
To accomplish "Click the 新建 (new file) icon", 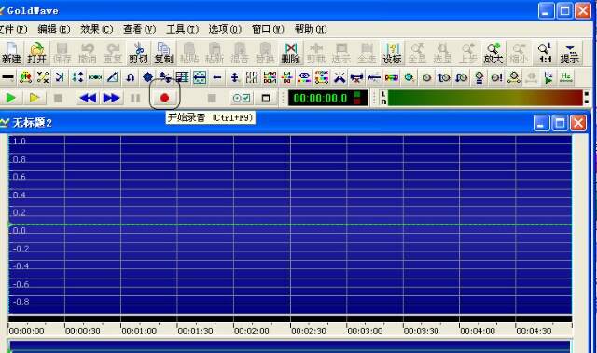I will (11, 53).
